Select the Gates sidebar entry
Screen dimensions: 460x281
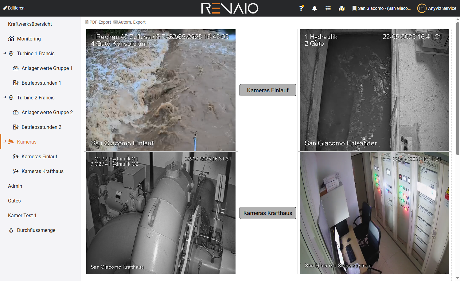click(14, 201)
